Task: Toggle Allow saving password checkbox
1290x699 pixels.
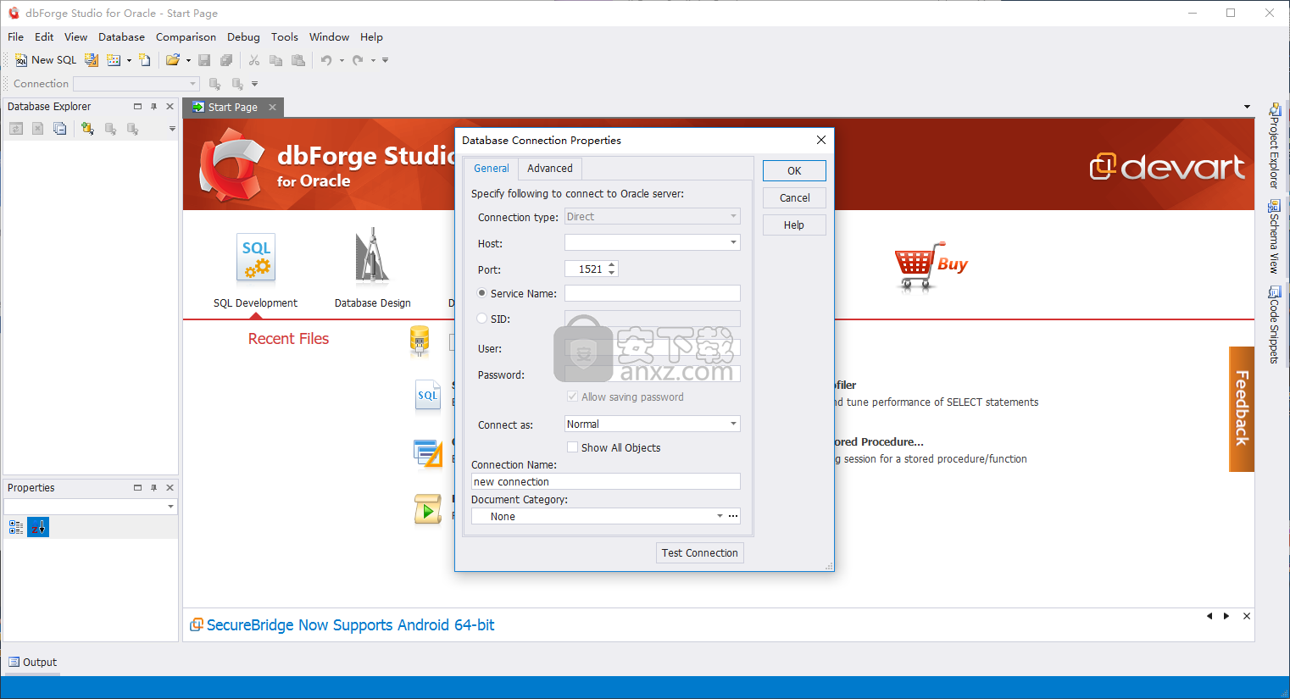Action: [572, 397]
